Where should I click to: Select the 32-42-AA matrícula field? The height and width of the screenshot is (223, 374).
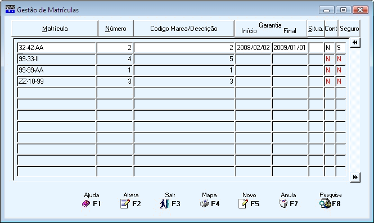click(57, 48)
